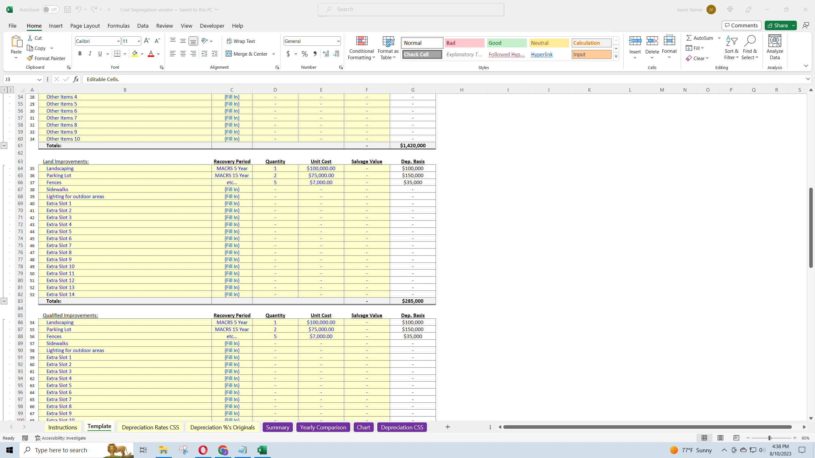Click the Comments button

(741, 25)
